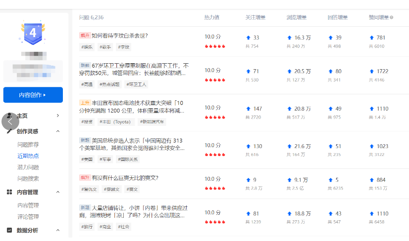Screen dimensions: 409x241
Task: Open the 内容管理 sub-item
Action: pos(28,205)
